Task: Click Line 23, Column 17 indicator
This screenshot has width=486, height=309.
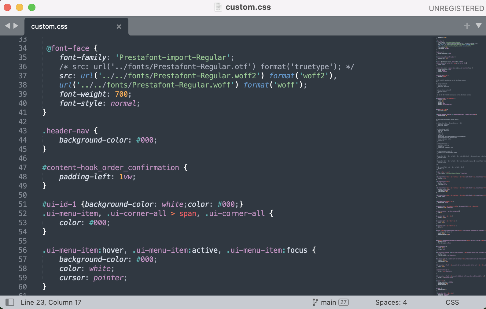Action: [51, 302]
